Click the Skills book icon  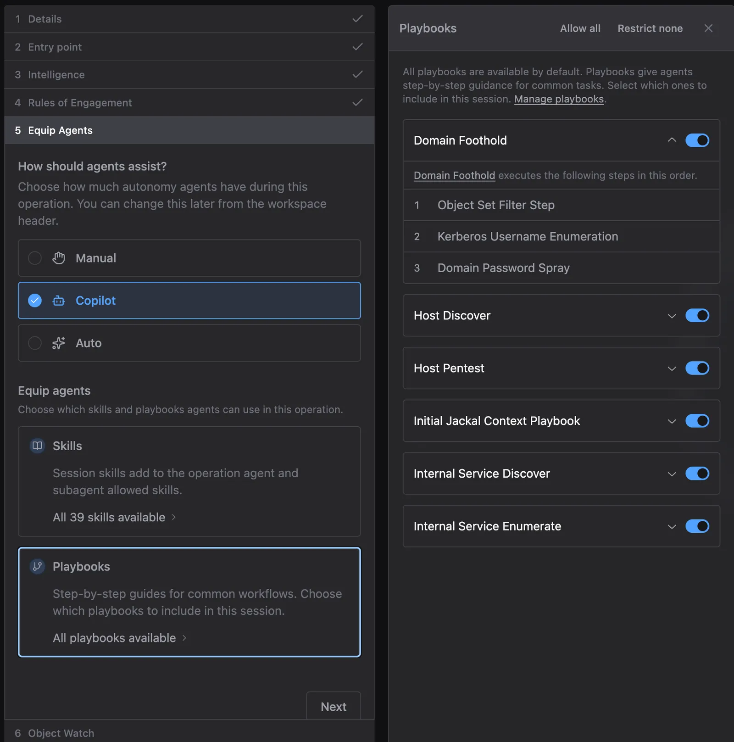coord(38,446)
